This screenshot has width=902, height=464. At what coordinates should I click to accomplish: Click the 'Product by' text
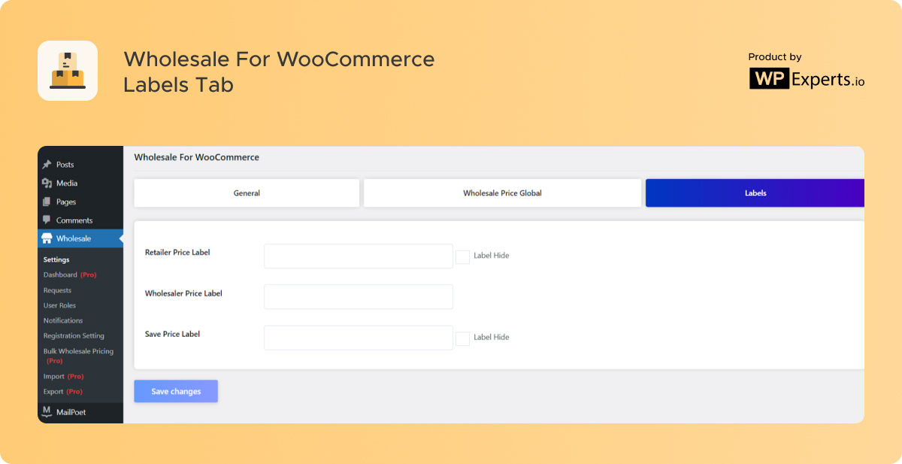coord(775,57)
